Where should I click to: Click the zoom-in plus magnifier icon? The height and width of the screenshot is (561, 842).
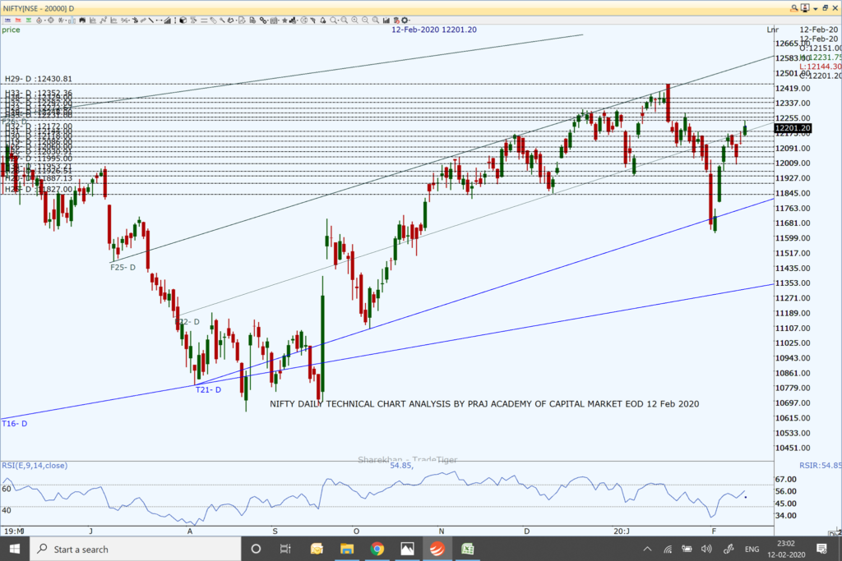354,21
